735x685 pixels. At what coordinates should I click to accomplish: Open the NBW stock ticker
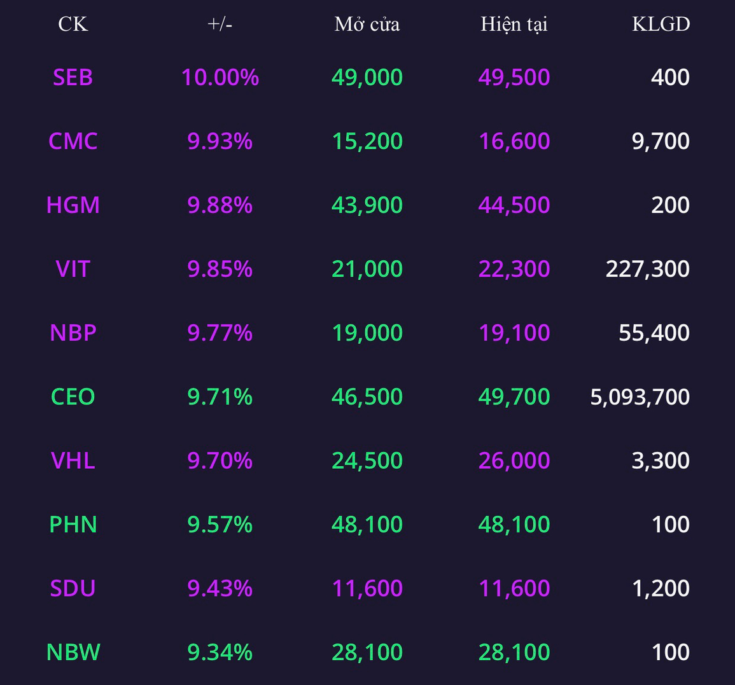[73, 652]
